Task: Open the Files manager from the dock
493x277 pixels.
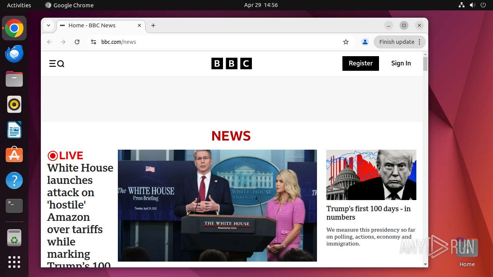Action: [x=14, y=79]
